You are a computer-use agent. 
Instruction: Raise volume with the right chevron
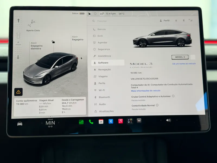[177, 120]
